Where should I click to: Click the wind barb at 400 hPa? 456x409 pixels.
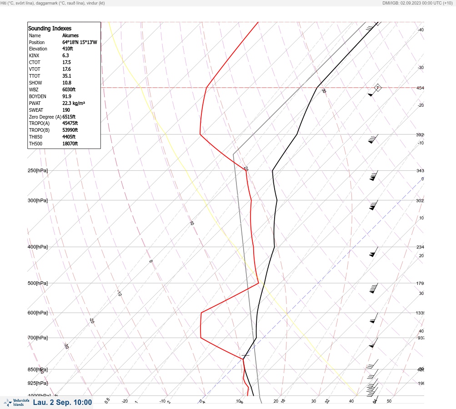click(374, 252)
